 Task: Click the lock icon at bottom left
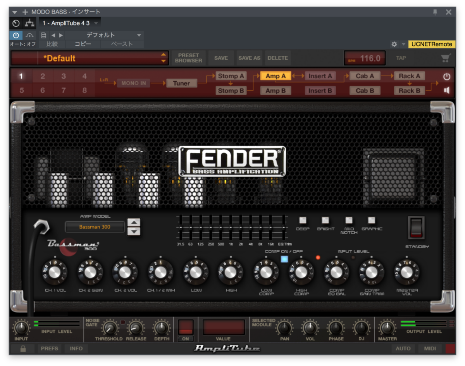23,349
